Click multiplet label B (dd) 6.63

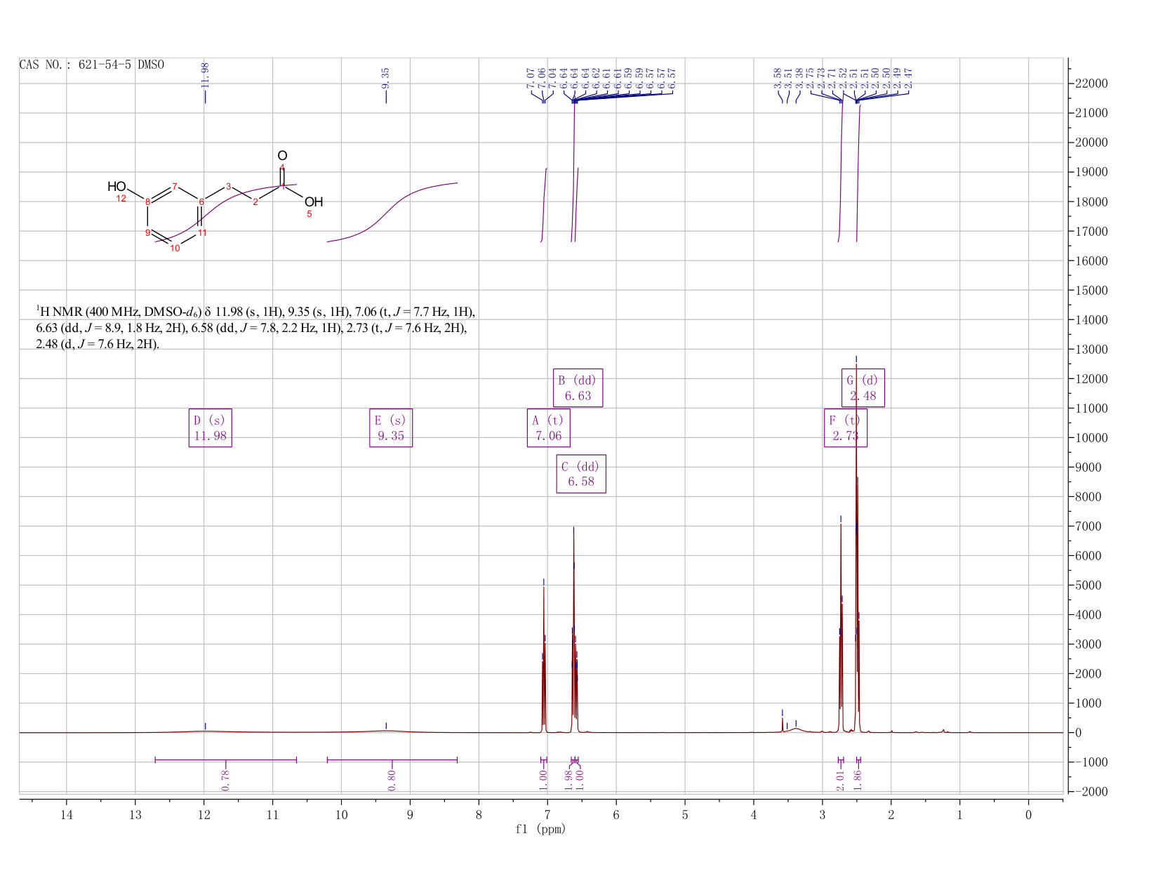pyautogui.click(x=578, y=387)
